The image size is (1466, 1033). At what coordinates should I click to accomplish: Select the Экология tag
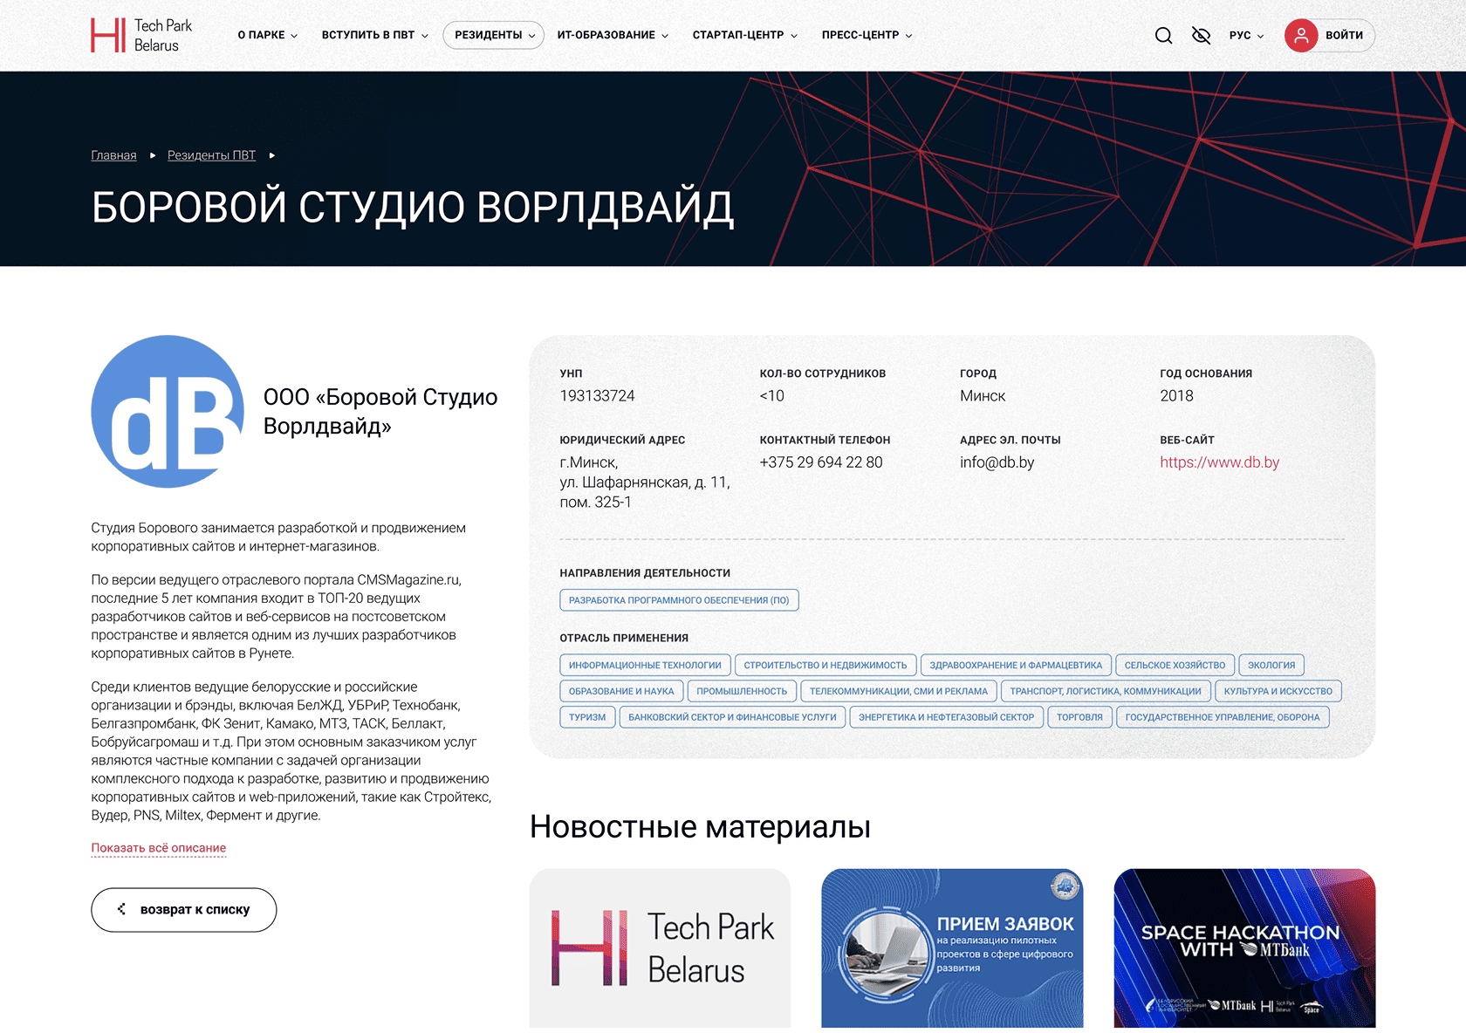[1271, 665]
